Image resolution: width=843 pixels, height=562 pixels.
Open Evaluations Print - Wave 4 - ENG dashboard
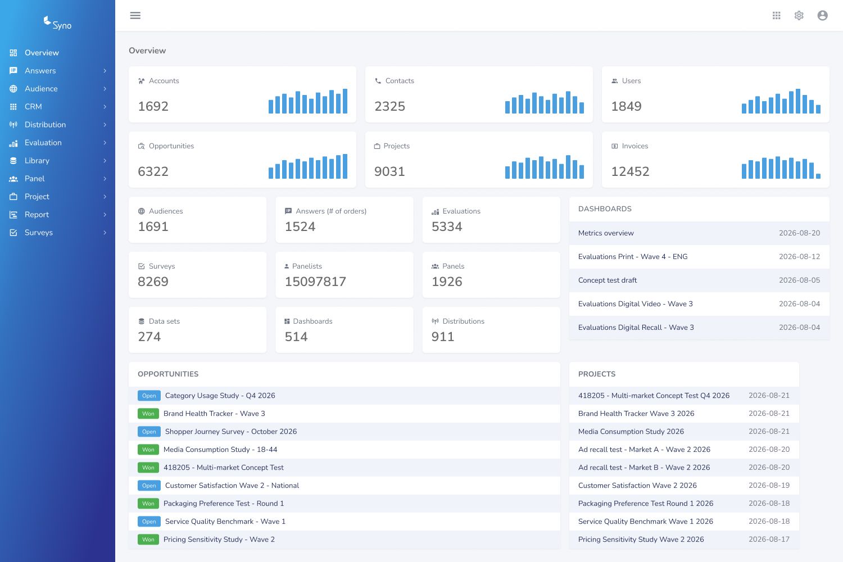(699, 257)
